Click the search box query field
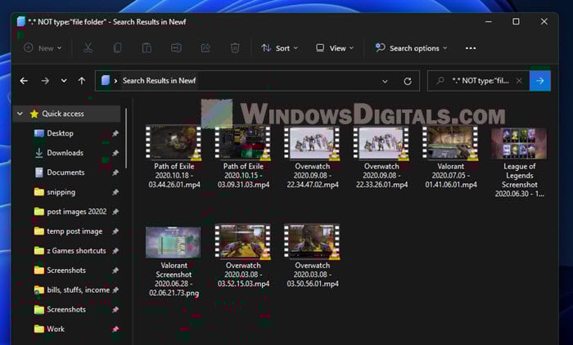 click(480, 81)
